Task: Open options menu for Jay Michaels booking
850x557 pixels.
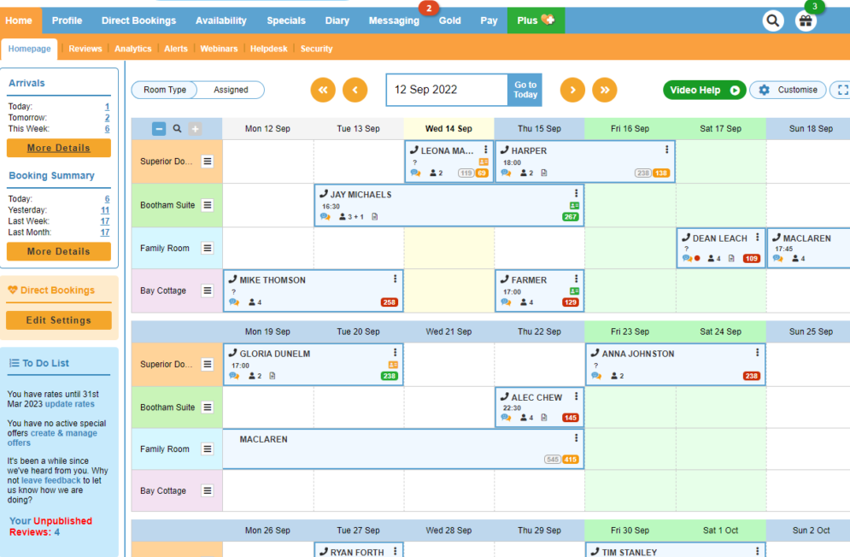Action: pyautogui.click(x=577, y=193)
